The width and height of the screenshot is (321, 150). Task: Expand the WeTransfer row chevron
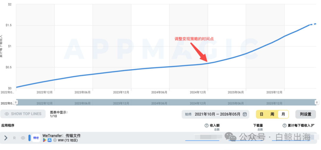(x=6, y=138)
